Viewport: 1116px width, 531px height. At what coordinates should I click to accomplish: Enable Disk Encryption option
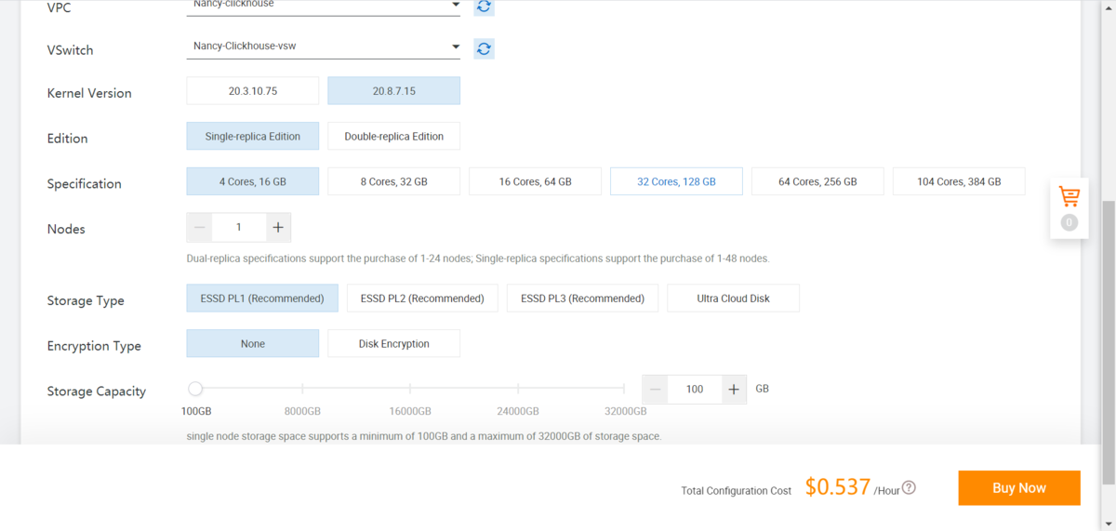point(394,343)
